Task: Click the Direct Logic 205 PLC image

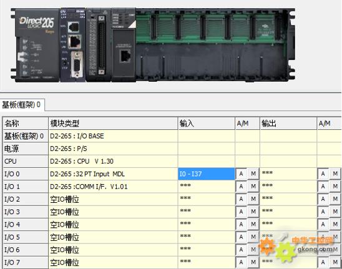Action: click(153, 45)
